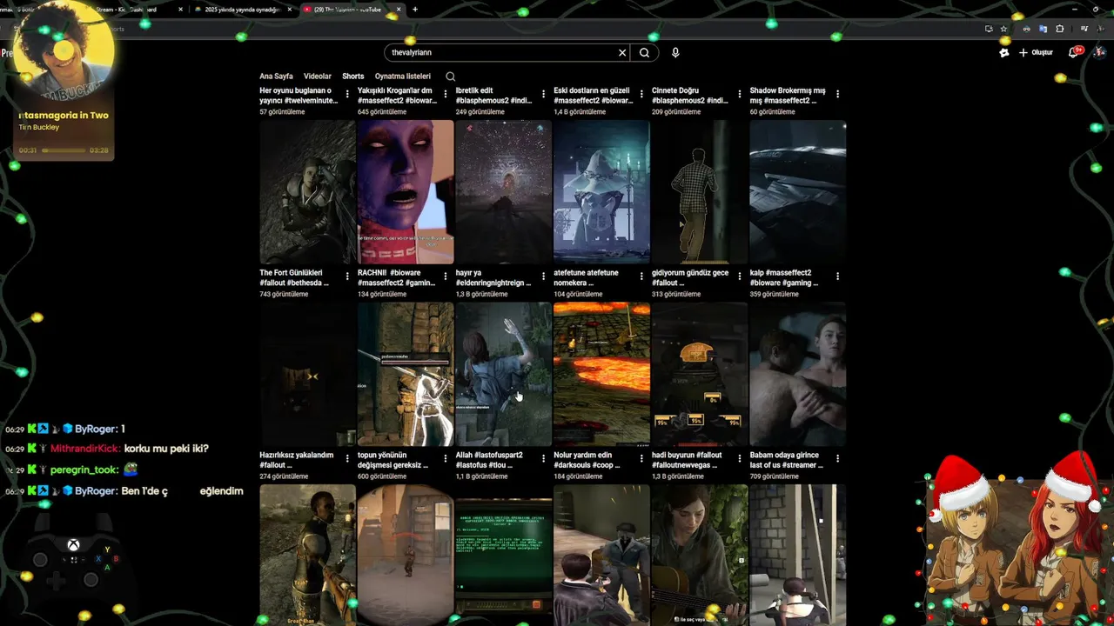Viewport: 1114px width, 626px height.
Task: Click the sparkle icon next to Oluştur
Action: coord(1003,52)
